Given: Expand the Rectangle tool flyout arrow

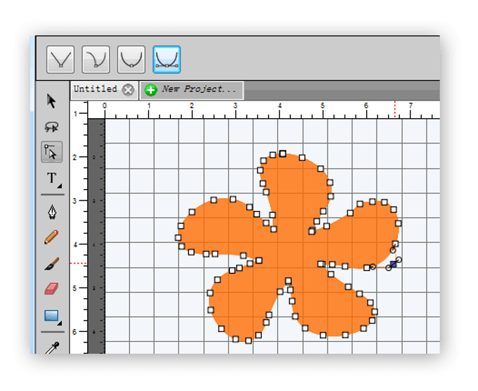Looking at the screenshot, I should [x=60, y=323].
